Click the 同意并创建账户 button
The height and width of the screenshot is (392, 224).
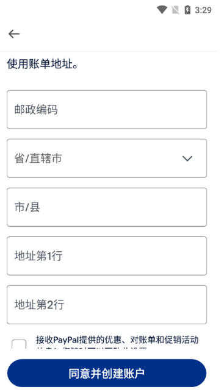point(107,373)
